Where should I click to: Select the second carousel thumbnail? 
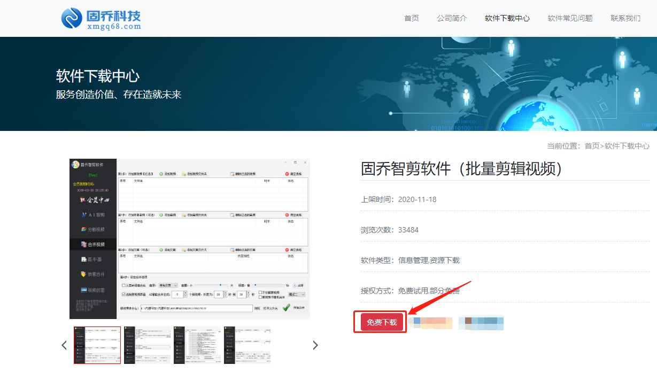tap(147, 345)
